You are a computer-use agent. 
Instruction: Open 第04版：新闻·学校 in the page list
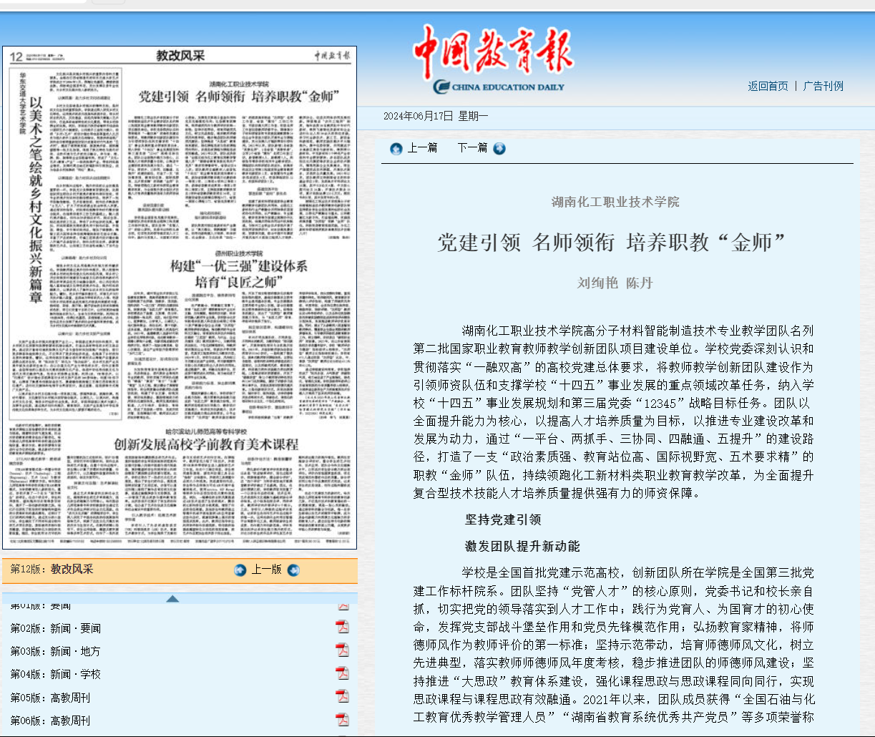coord(55,674)
